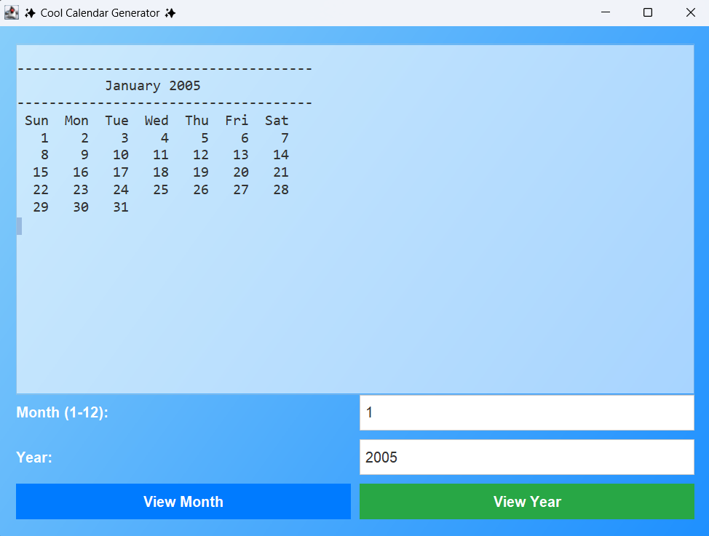Click the 'Sun' column header
Viewport: 709px width, 536px height.
[36, 121]
